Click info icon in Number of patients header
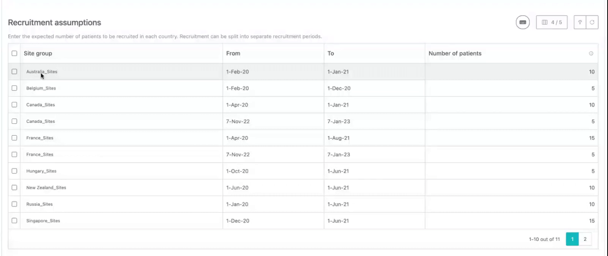This screenshot has width=608, height=256. tap(591, 53)
